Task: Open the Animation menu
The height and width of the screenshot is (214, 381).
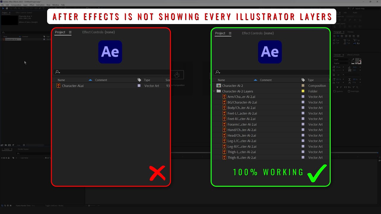Action: pyautogui.click(x=40, y=5)
